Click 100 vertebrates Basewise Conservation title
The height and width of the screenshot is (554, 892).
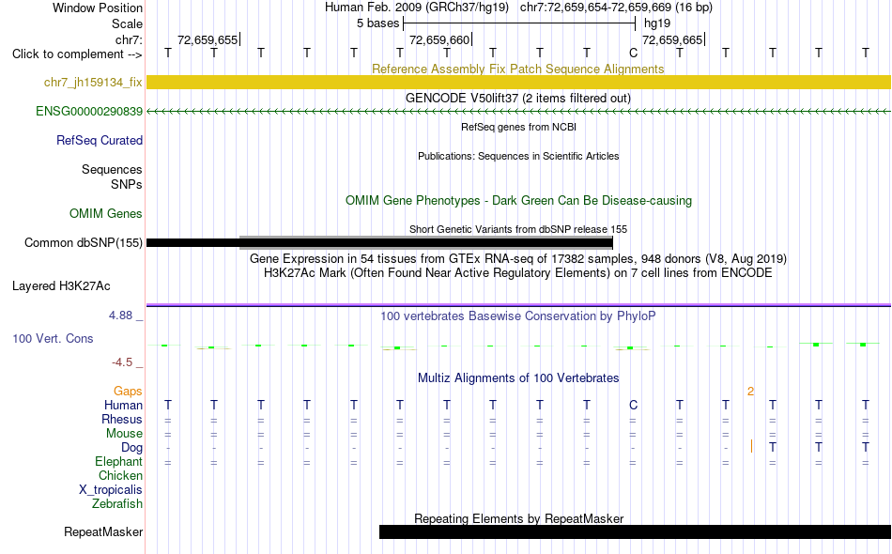point(518,316)
